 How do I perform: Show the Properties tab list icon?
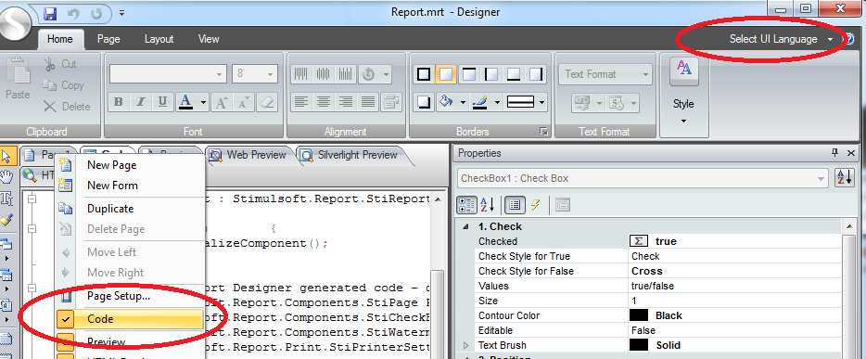pos(515,205)
